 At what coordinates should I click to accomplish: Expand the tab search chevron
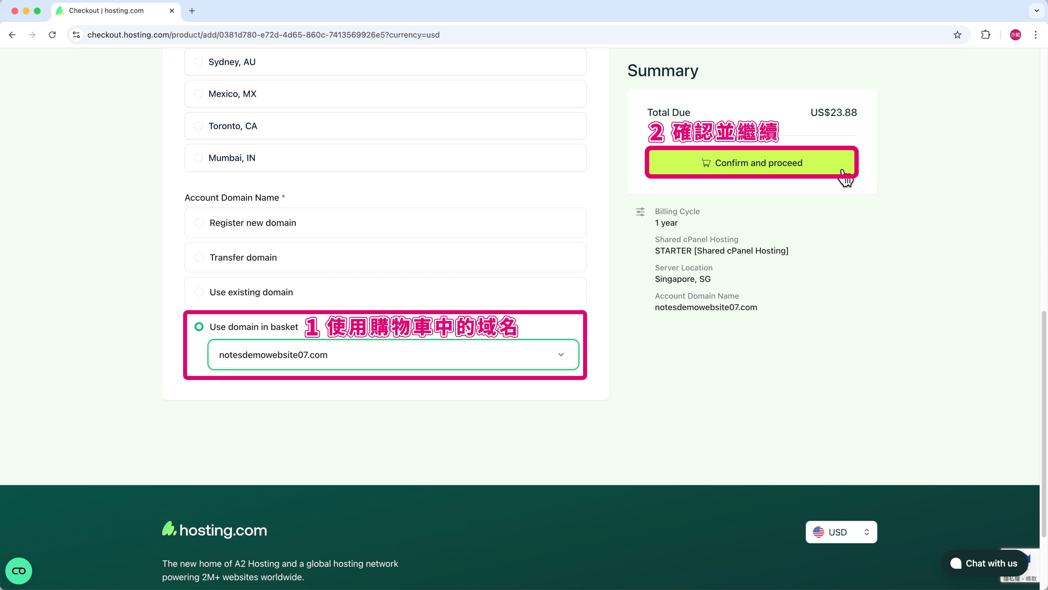pos(1036,11)
